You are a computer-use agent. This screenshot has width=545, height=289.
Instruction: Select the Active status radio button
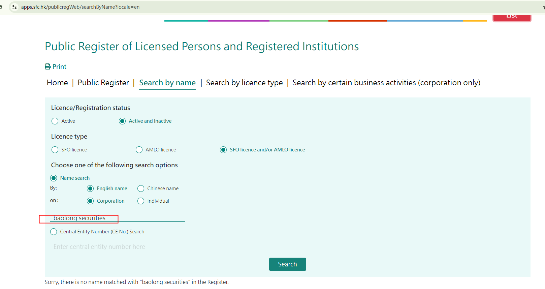tap(55, 121)
